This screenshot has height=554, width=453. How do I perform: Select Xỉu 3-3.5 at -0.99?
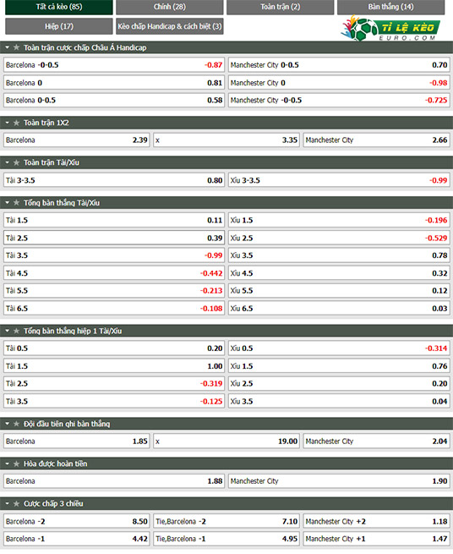pos(339,180)
